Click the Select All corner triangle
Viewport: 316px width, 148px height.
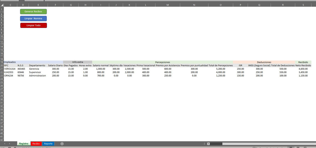click(x=2, y=5)
